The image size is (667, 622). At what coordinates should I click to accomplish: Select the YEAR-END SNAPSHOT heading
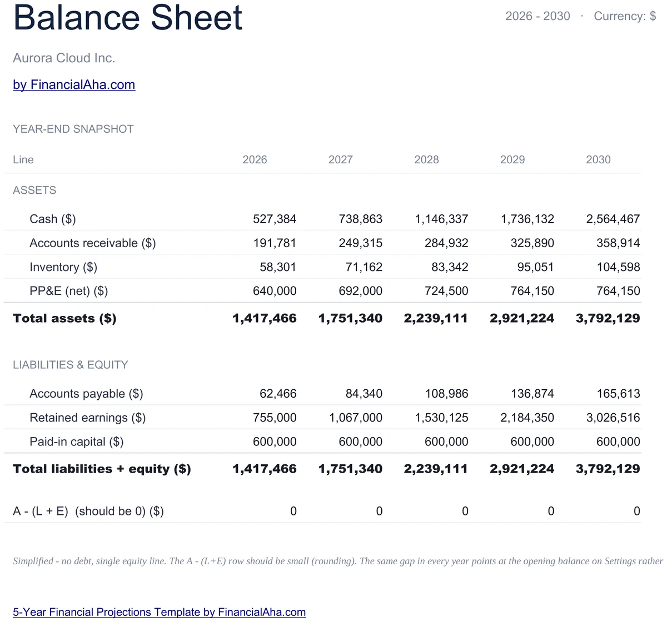73,129
